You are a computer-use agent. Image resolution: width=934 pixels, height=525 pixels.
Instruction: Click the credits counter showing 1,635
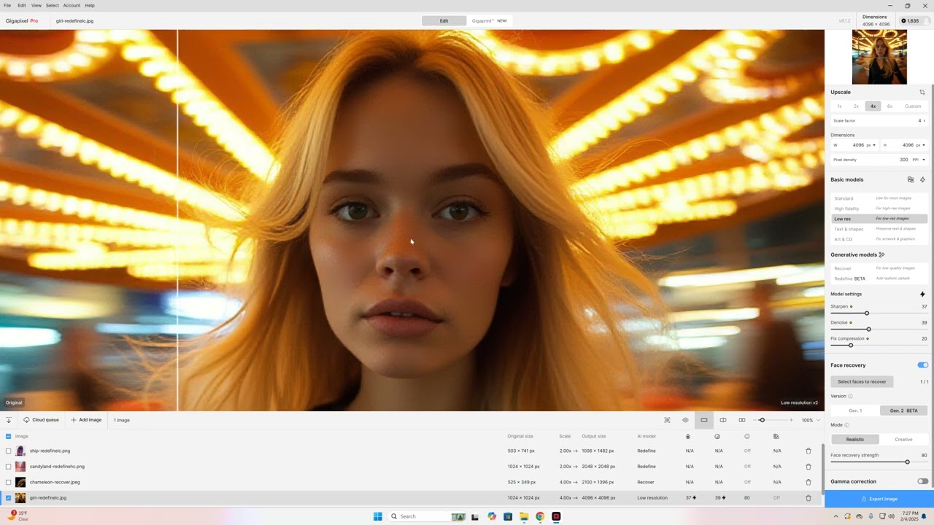[x=911, y=21]
